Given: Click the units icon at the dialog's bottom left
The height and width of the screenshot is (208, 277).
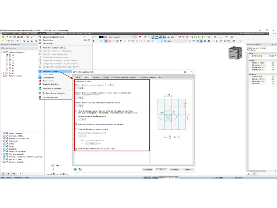Looking at the screenshot, I should click(75, 169).
